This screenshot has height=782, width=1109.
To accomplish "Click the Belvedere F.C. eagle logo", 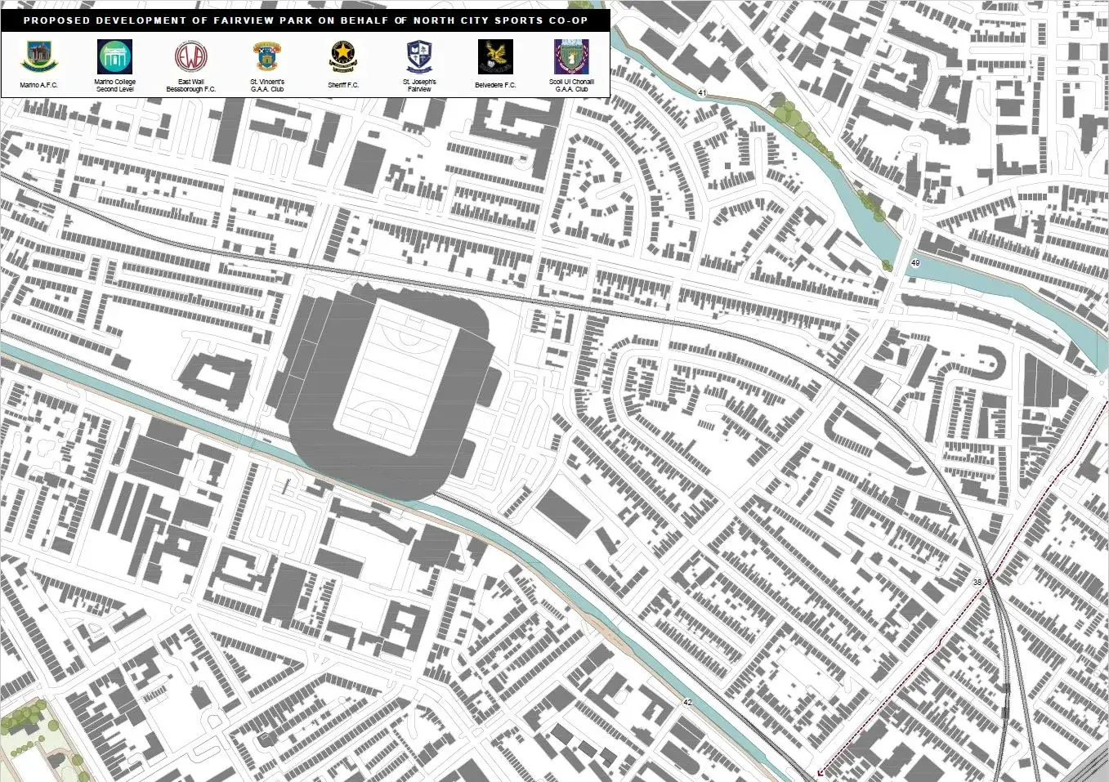I will click(x=495, y=57).
